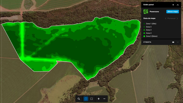Click Zona 1 (Alto) color swatch
183x103 pixels.
(x=144, y=24)
